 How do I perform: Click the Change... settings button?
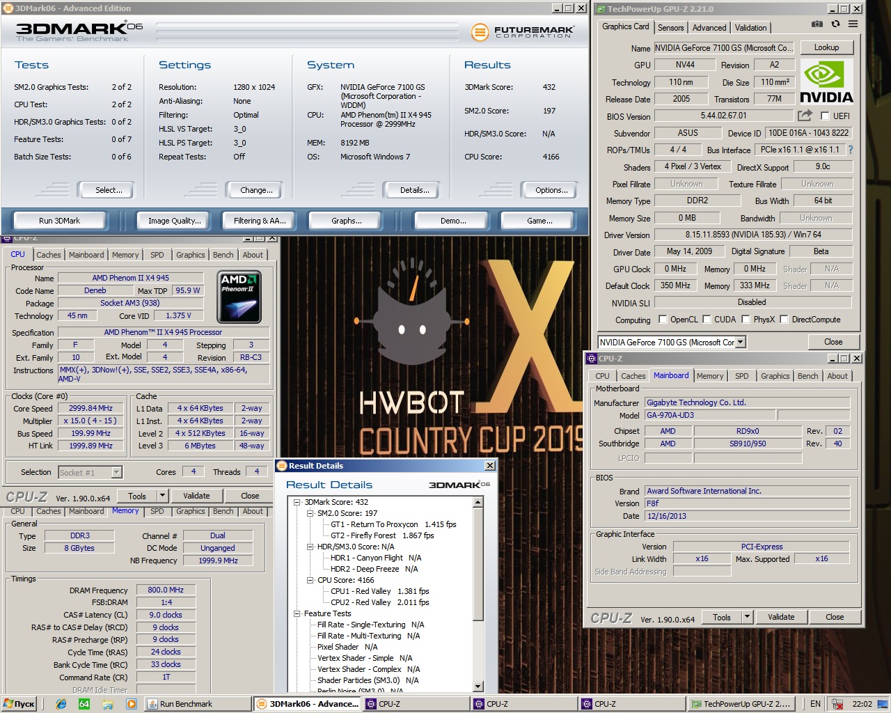(256, 190)
